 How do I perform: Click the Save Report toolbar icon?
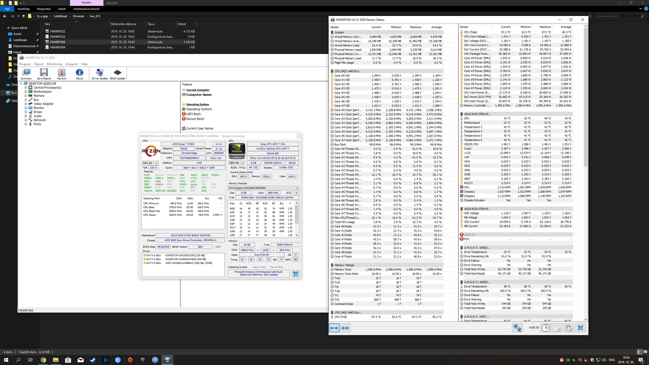44,74
